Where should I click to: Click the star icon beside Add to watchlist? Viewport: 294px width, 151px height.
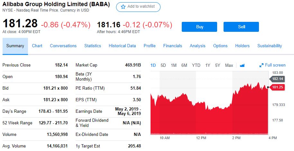[123, 7]
